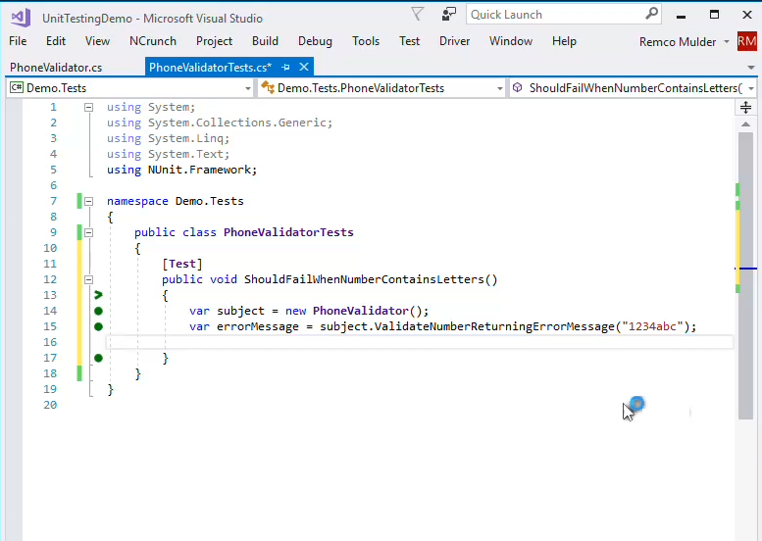Screen dimensions: 762x541
Task: Collapse the using directives block on line 1
Action: [x=88, y=108]
